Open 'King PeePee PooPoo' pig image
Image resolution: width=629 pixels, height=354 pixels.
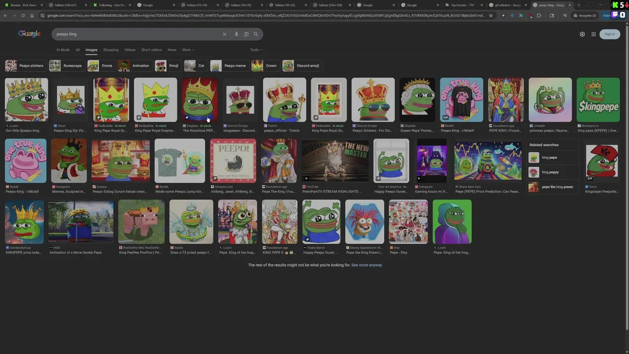[142, 222]
